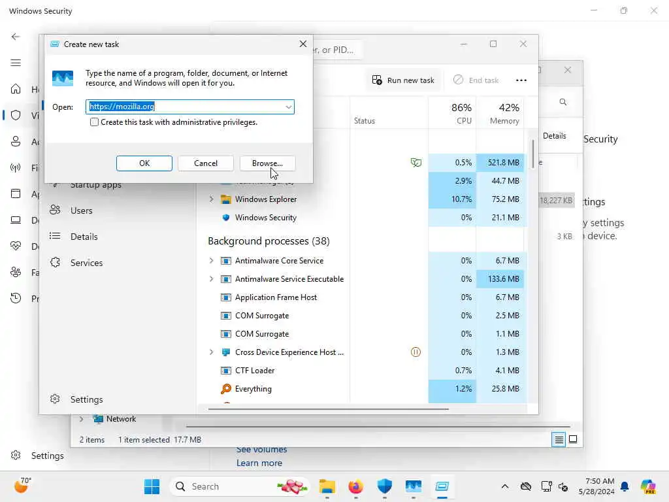Screen dimensions: 669x502
Task: Click the Task Manager horizontal scrollbar
Action: [x=329, y=409]
